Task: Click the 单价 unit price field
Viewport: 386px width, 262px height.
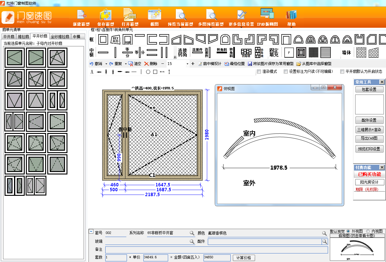Action: [x=156, y=258]
